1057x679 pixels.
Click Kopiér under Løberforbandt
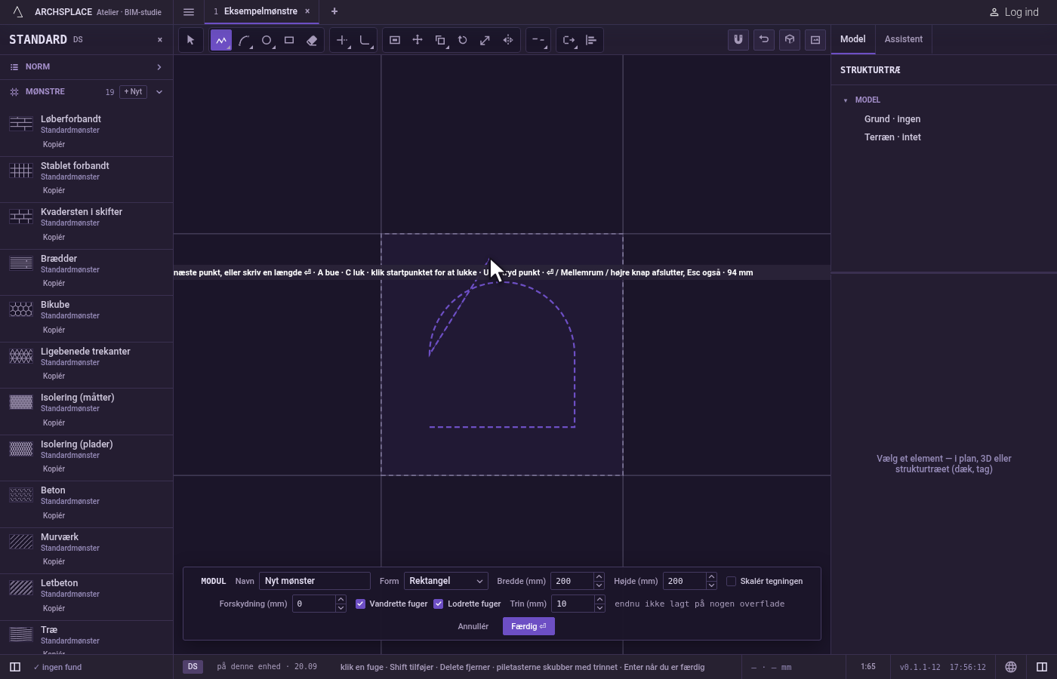coord(54,144)
